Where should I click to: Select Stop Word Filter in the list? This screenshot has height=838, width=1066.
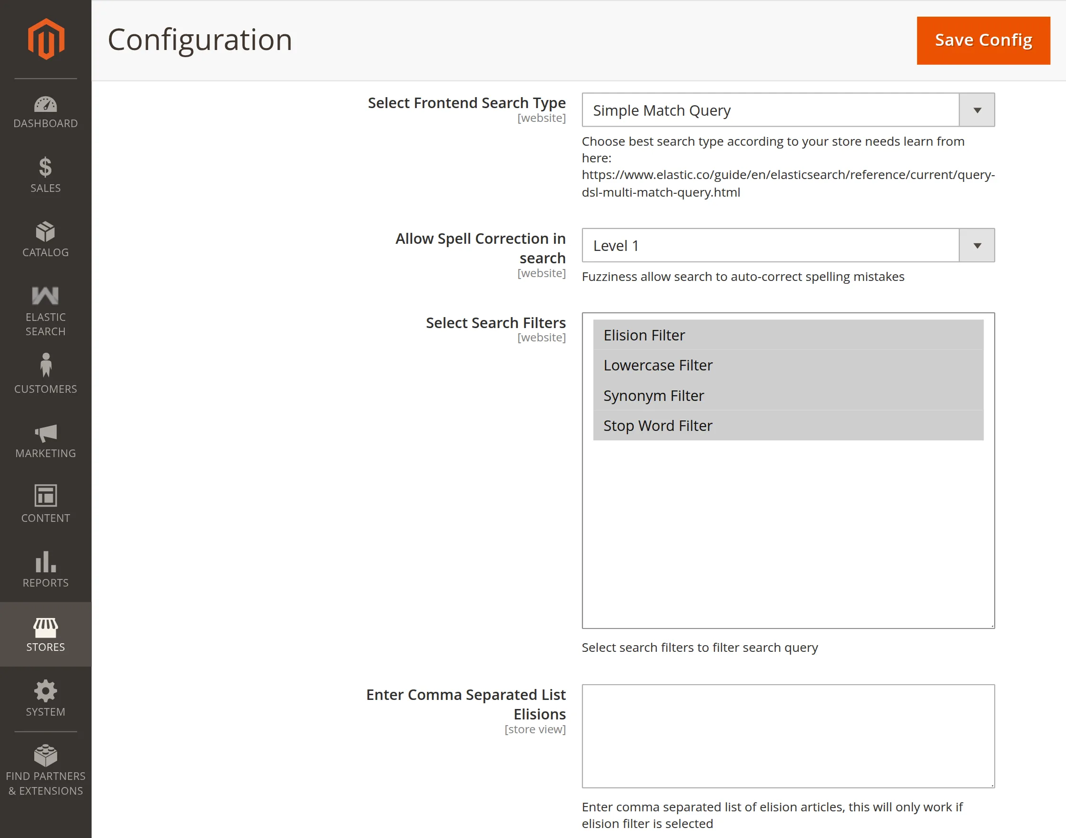click(788, 425)
